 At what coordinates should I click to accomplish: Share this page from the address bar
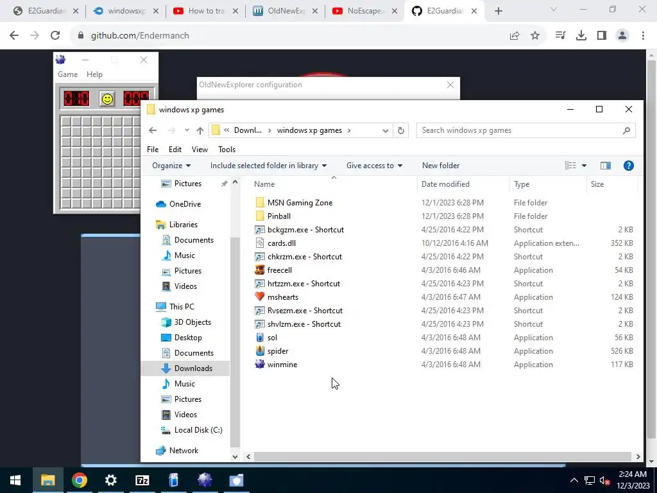click(515, 36)
